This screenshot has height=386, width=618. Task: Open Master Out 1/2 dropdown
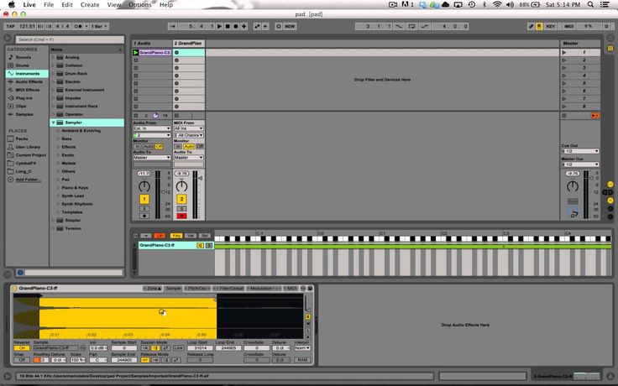(580, 164)
